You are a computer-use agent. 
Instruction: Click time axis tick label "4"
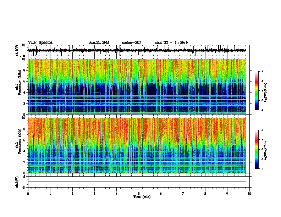pyautogui.click(x=116, y=194)
